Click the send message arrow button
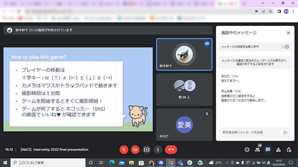The height and width of the screenshot is (167, 298). coord(285,132)
